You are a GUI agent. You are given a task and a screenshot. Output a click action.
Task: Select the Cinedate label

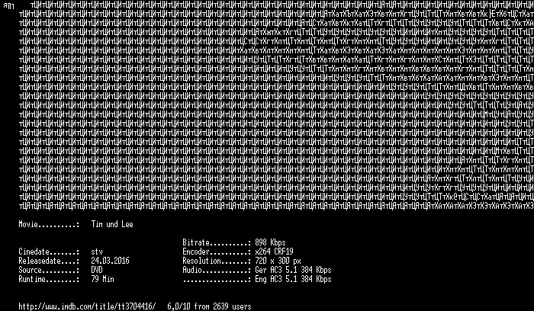(x=49, y=252)
